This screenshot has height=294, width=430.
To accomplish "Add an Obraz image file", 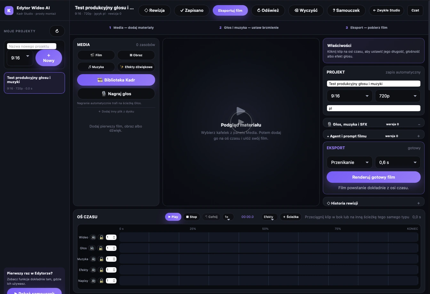I will [136, 55].
